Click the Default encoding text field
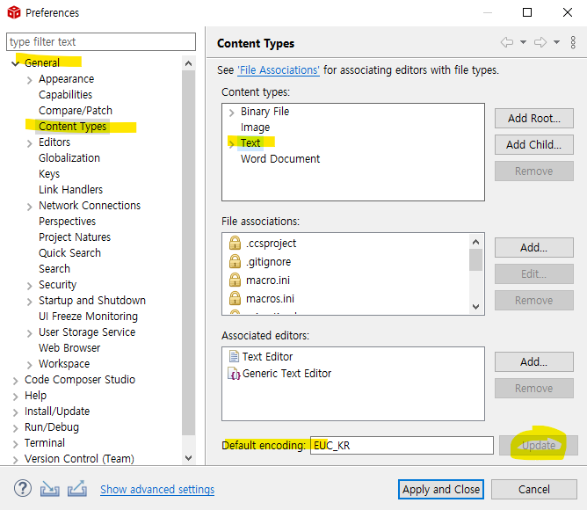 tap(402, 445)
